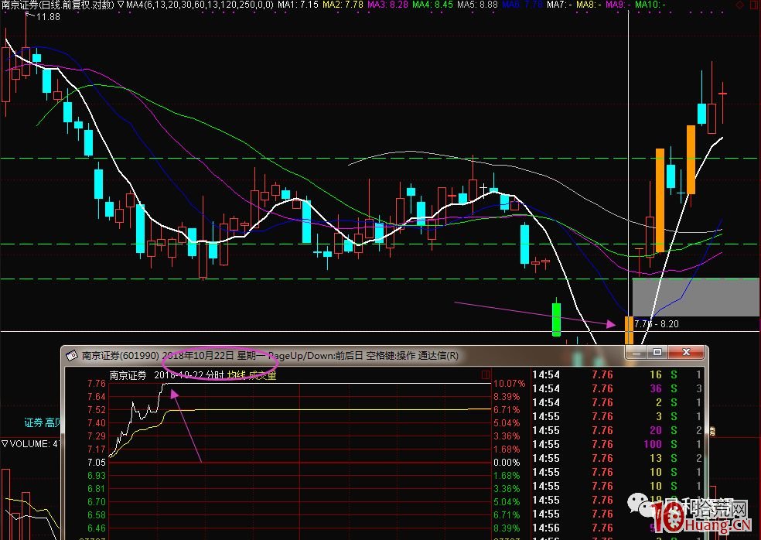Select the 14:54 tick row with volume 16
Screen dimensions: 761x540
coord(617,375)
